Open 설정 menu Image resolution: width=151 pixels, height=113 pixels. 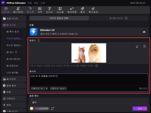(x=36, y=3)
